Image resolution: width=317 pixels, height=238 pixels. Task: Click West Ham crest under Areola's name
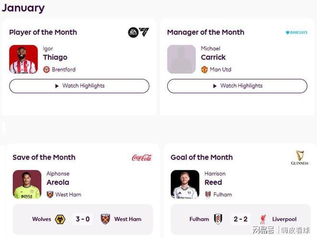(50, 195)
